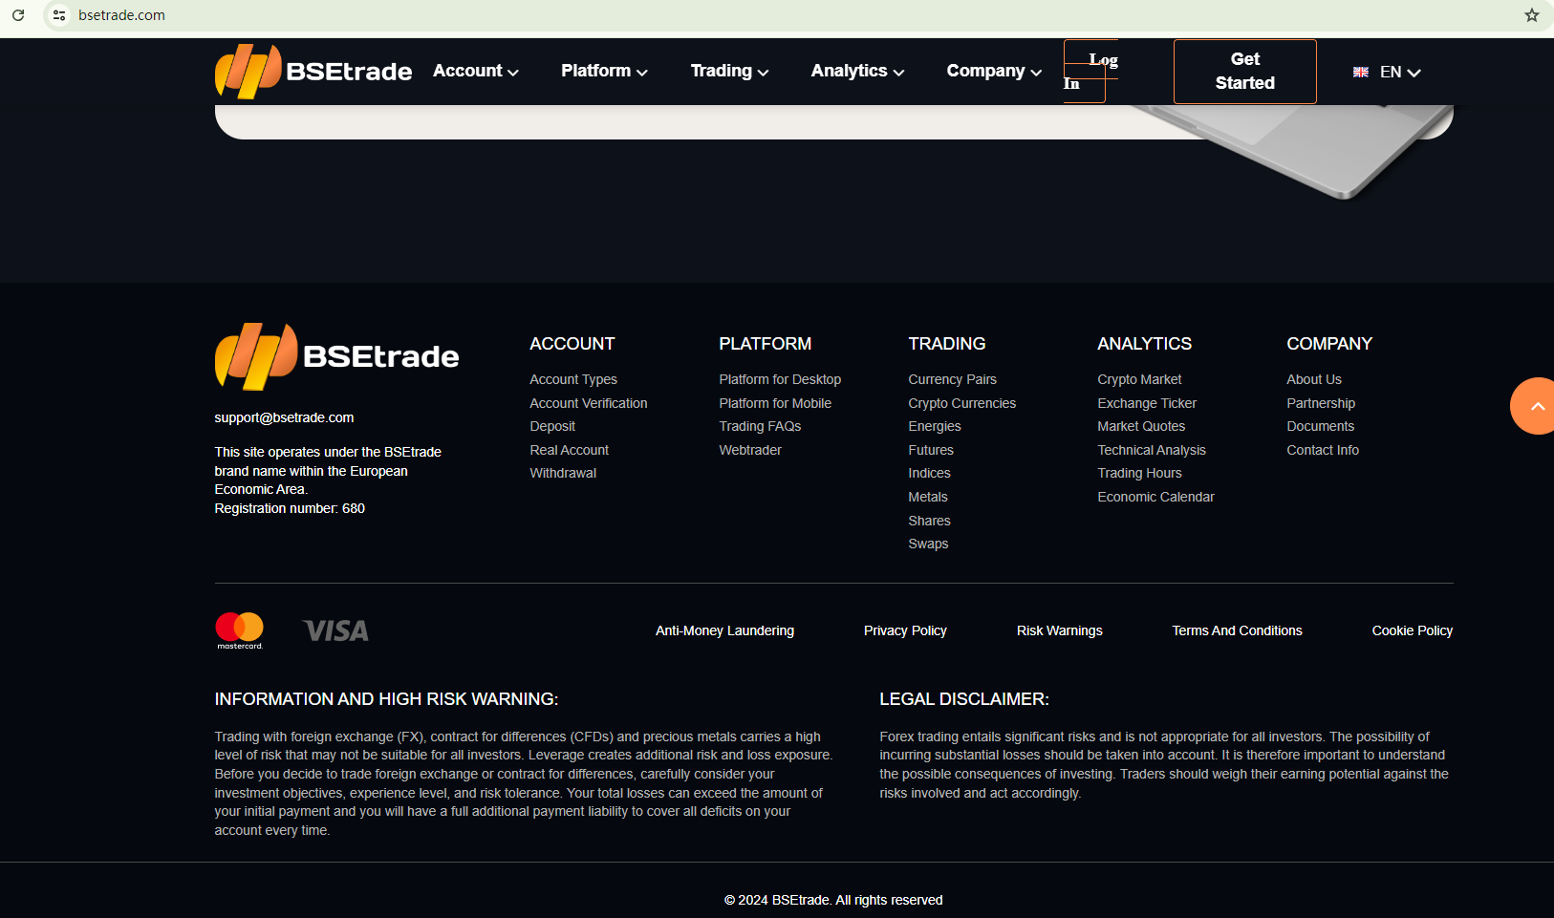This screenshot has width=1554, height=918.
Task: Click the orange scroll-to-top arrow button
Action: (1535, 406)
